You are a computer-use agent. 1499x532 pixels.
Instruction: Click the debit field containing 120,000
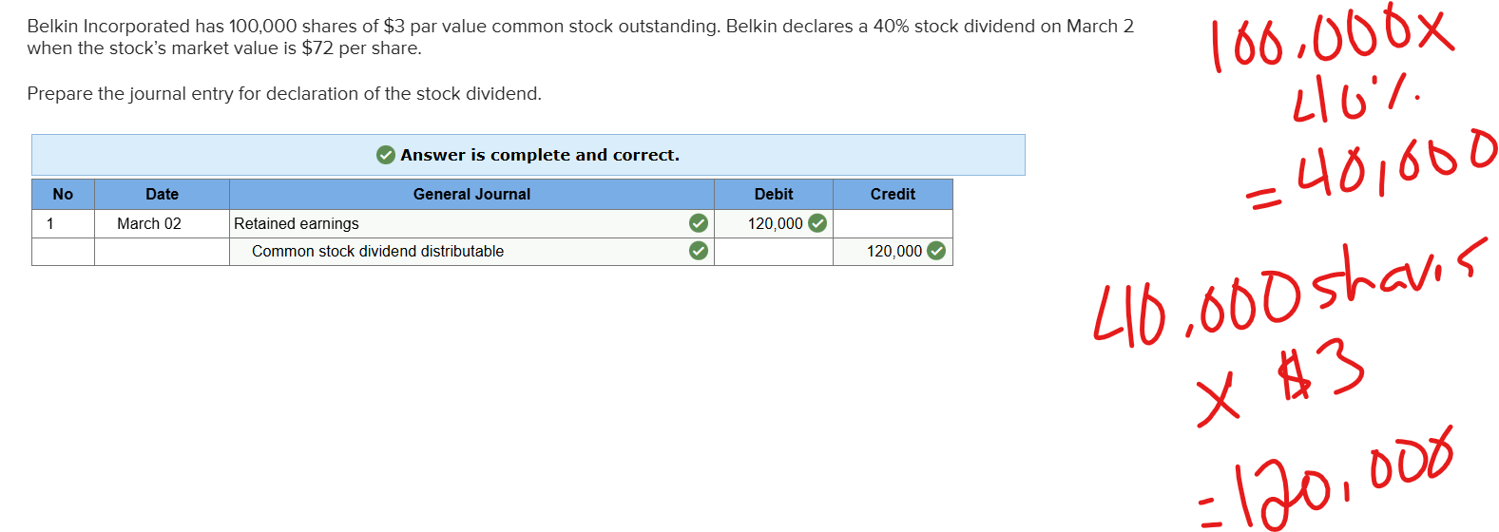[775, 223]
